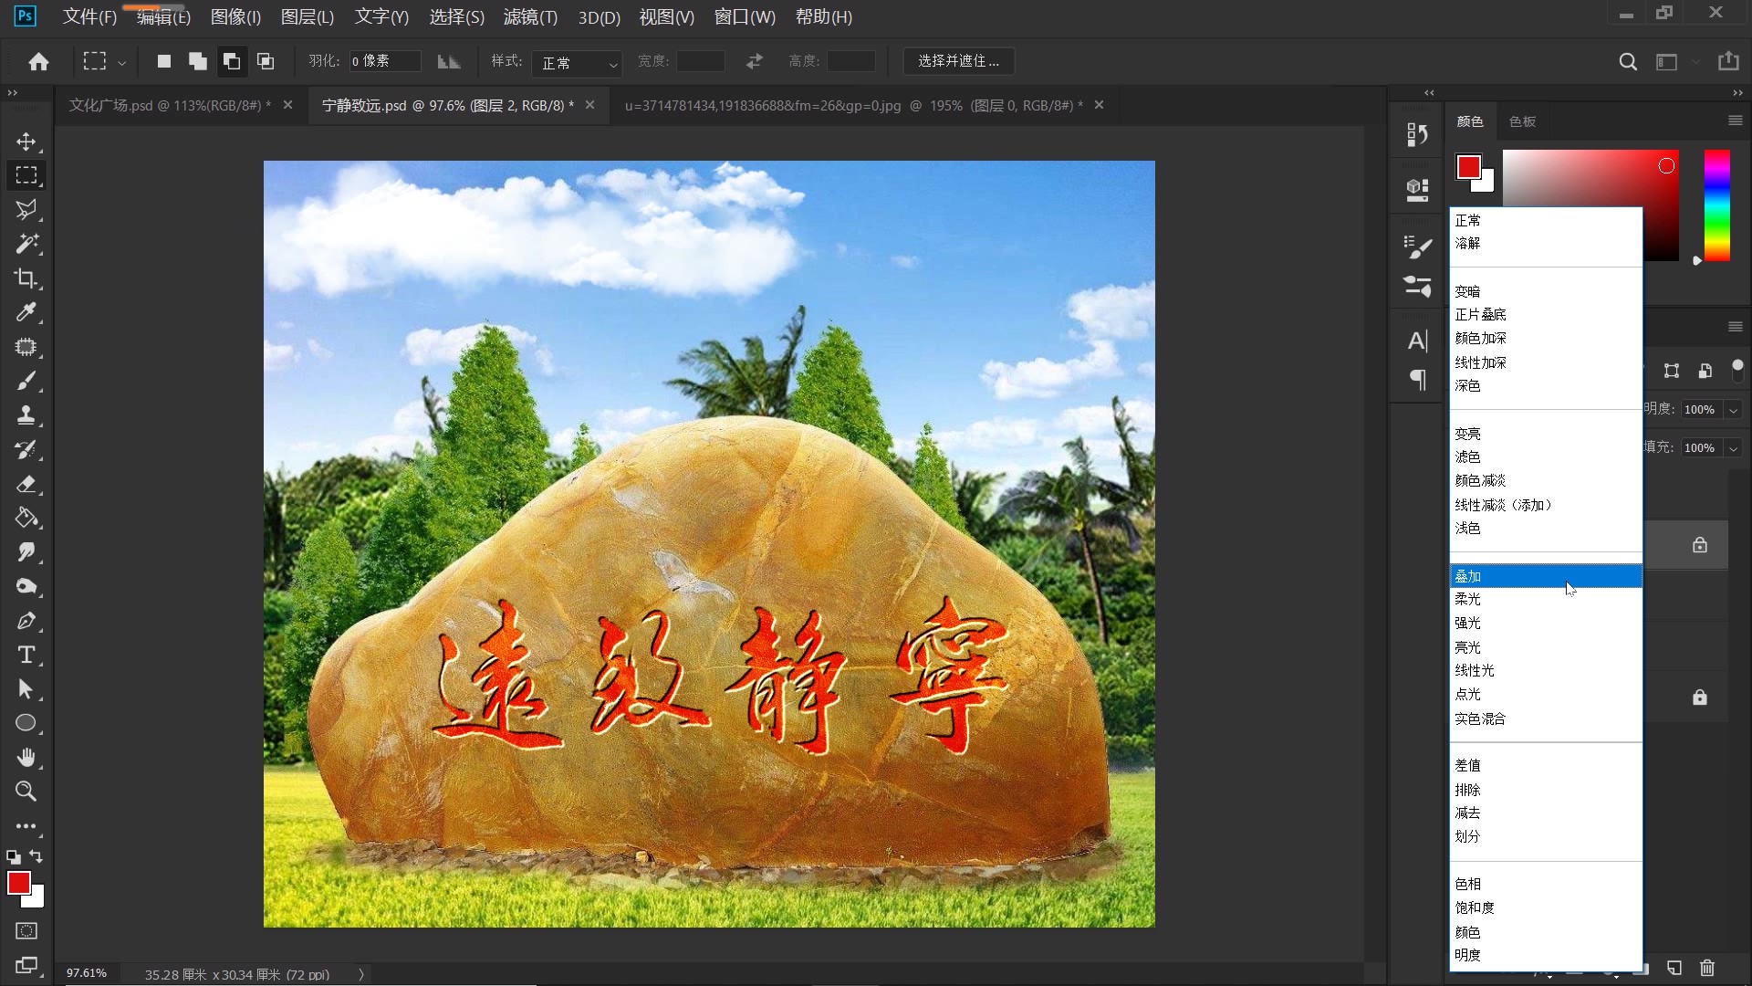Viewport: 1752px width, 986px height.
Task: Enable subtract from selection mode
Action: click(232, 61)
